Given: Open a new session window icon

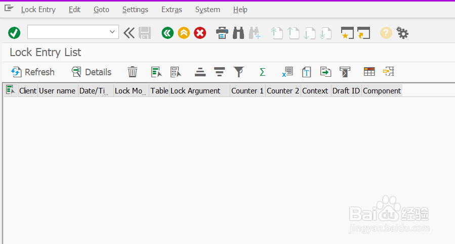Looking at the screenshot, I should [x=347, y=33].
